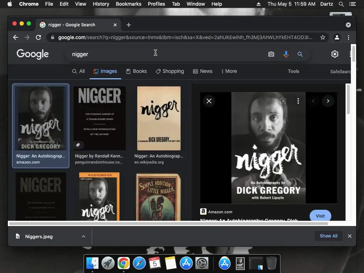Open the Profiles menu
The image size is (364, 273).
[x=156, y=4]
